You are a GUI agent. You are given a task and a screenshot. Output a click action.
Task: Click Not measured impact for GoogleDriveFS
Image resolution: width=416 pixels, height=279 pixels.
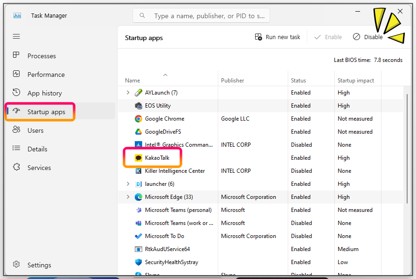pyautogui.click(x=355, y=132)
